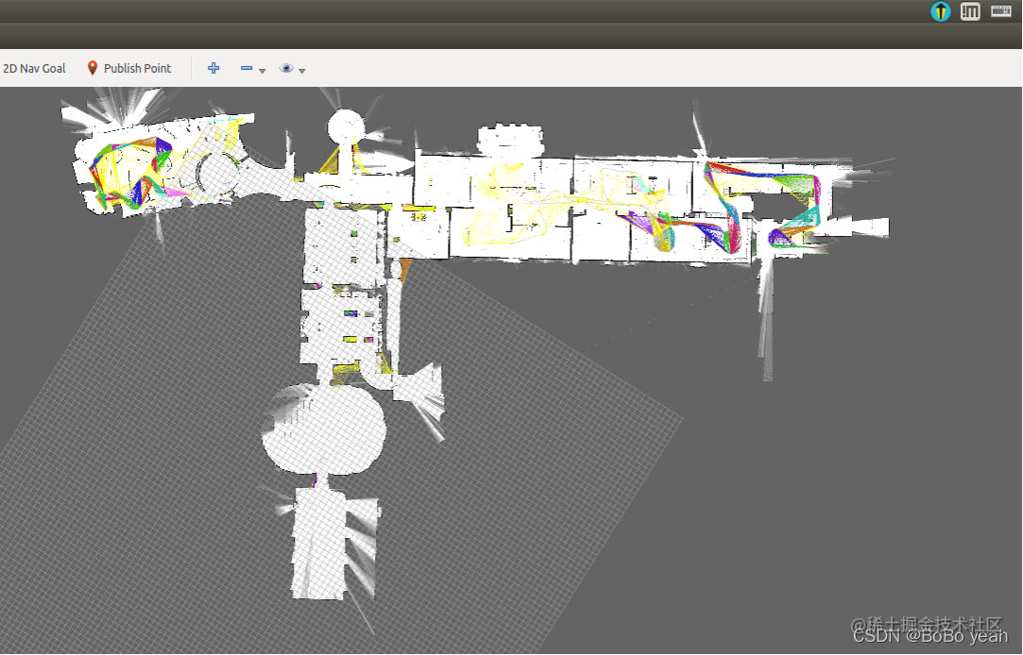The image size is (1023, 655).
Task: Open the dropdown arrow beside the minus icon
Action: [262, 71]
